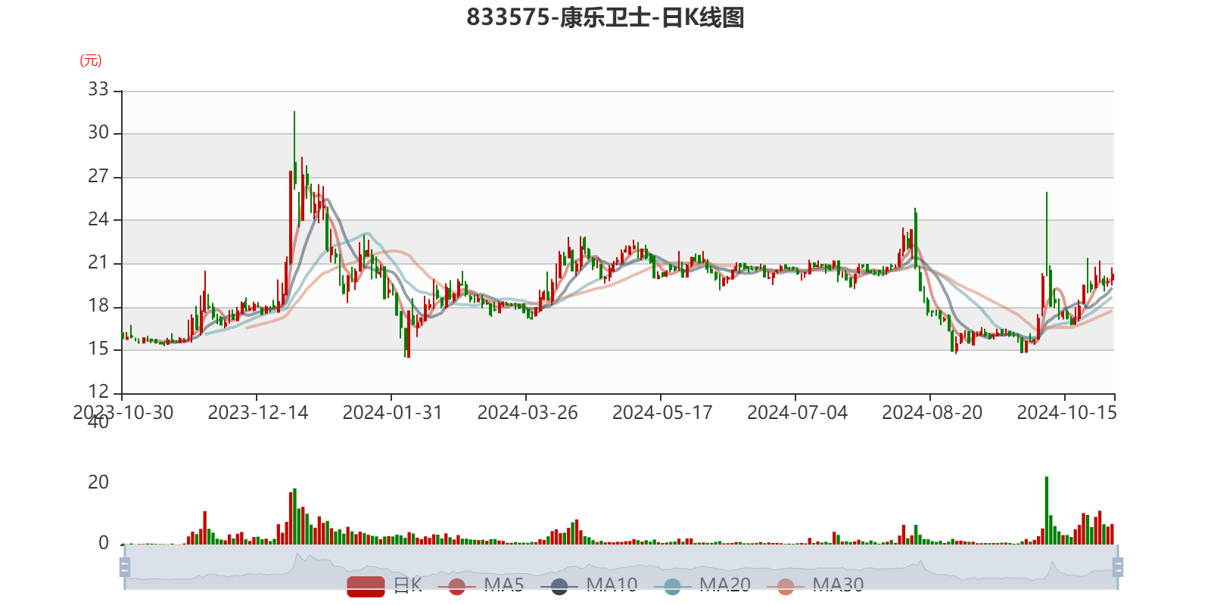Click the 20 volume axis label

click(98, 482)
